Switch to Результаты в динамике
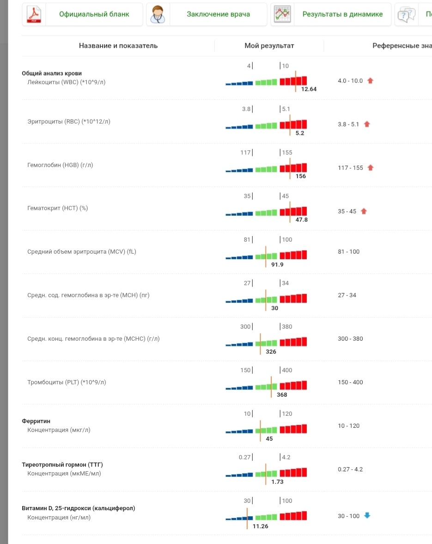This screenshot has width=432, height=544. click(x=342, y=14)
